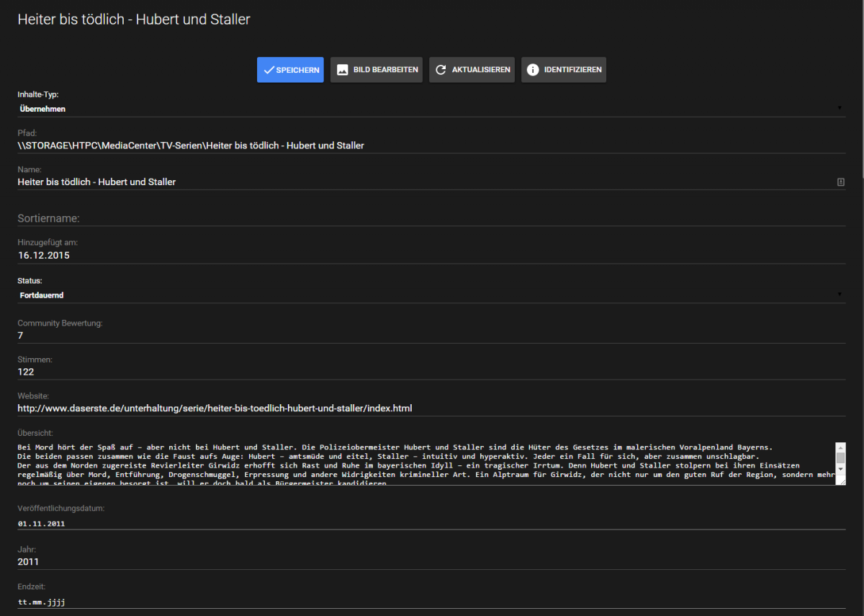The image size is (864, 616).
Task: Click the Identifizieren button
Action: 564,70
